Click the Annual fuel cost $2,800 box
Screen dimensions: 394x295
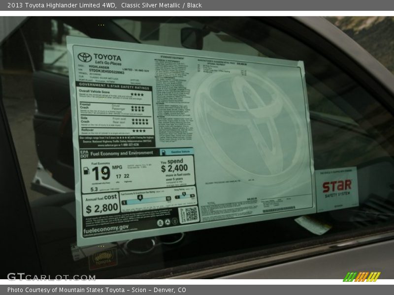coord(102,204)
